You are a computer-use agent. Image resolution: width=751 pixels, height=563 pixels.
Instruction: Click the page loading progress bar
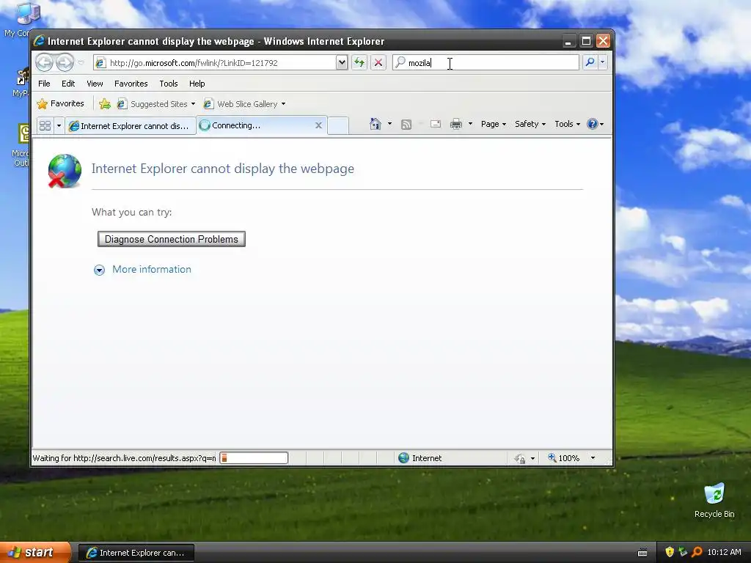click(254, 458)
